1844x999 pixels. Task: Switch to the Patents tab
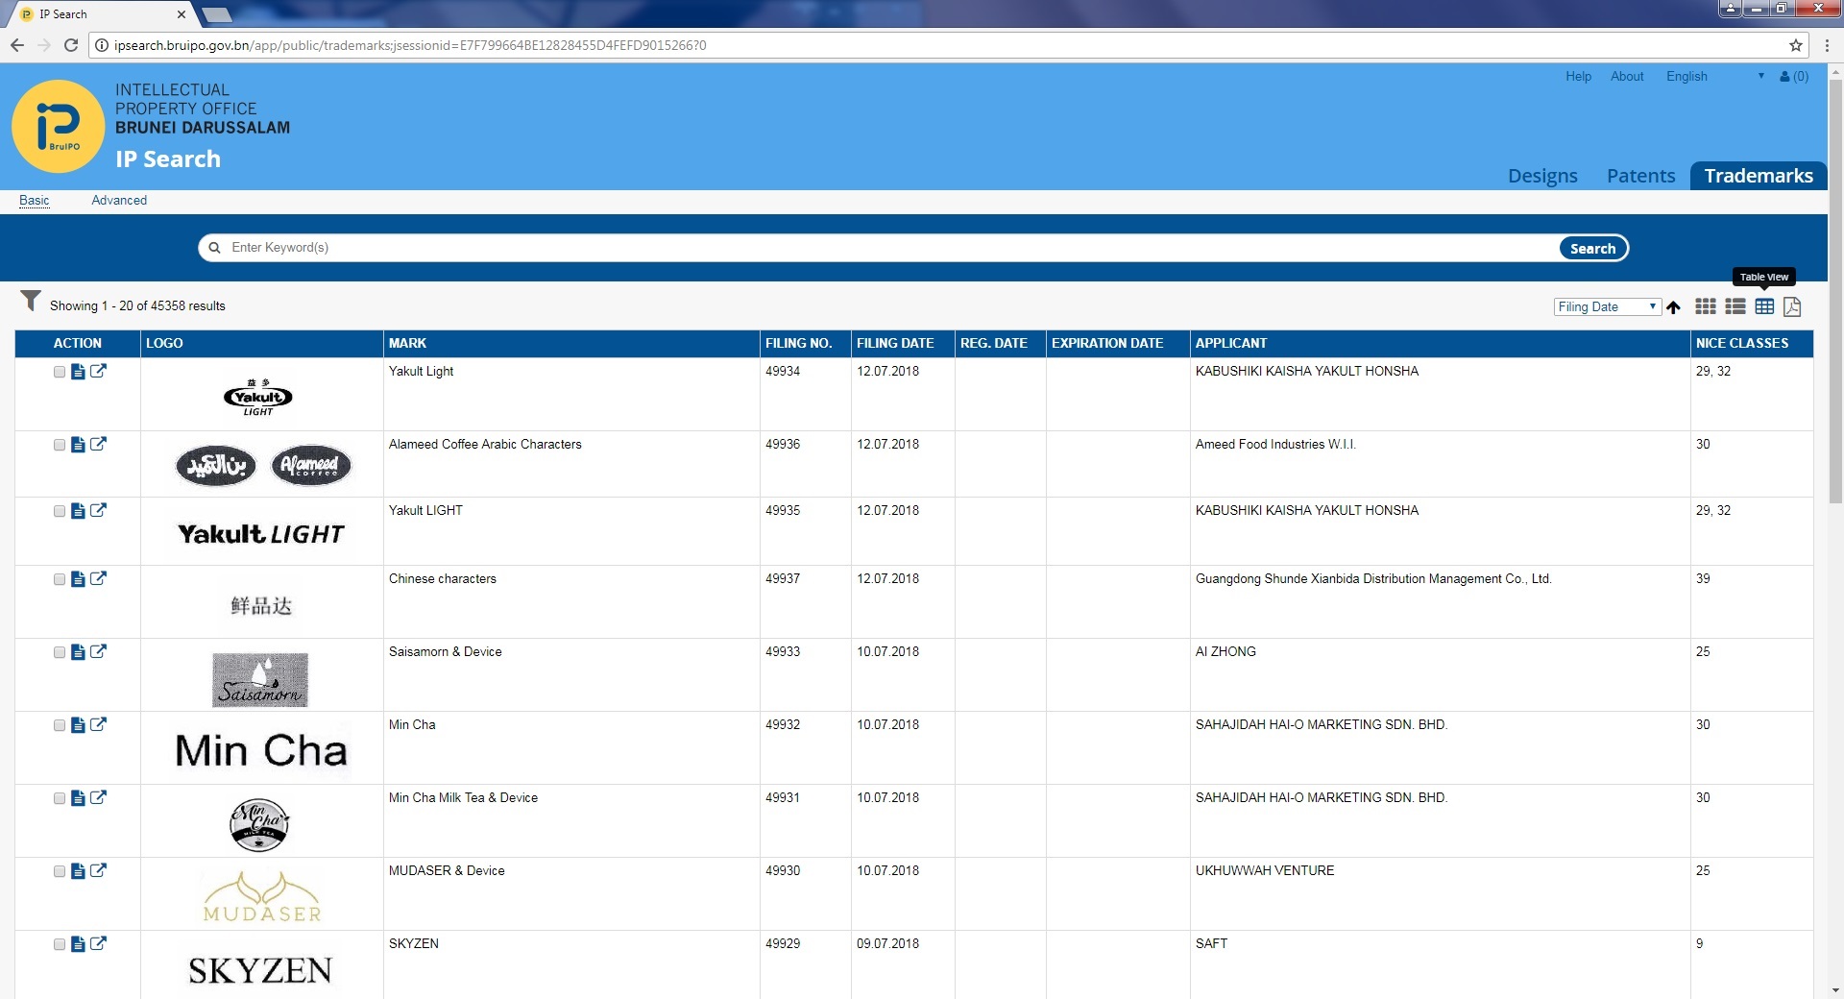[1640, 176]
